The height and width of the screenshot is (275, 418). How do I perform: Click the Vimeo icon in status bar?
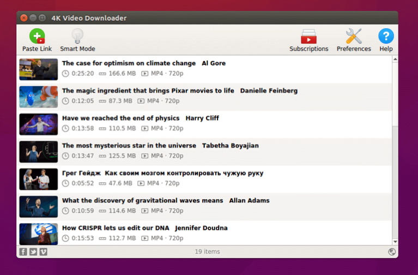click(x=44, y=252)
